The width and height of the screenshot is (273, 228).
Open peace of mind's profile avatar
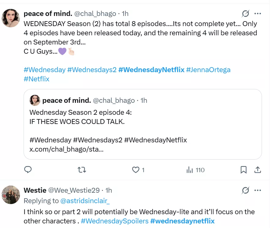tap(11, 18)
